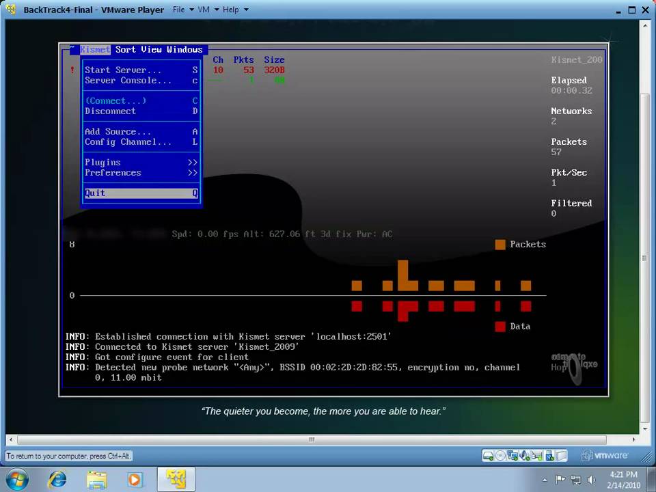Click the Ch column header

(218, 60)
